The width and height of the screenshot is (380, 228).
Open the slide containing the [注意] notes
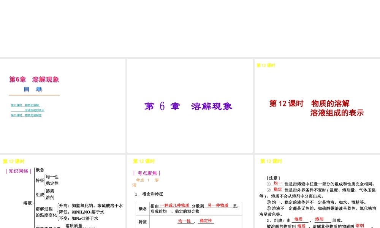click(x=317, y=192)
